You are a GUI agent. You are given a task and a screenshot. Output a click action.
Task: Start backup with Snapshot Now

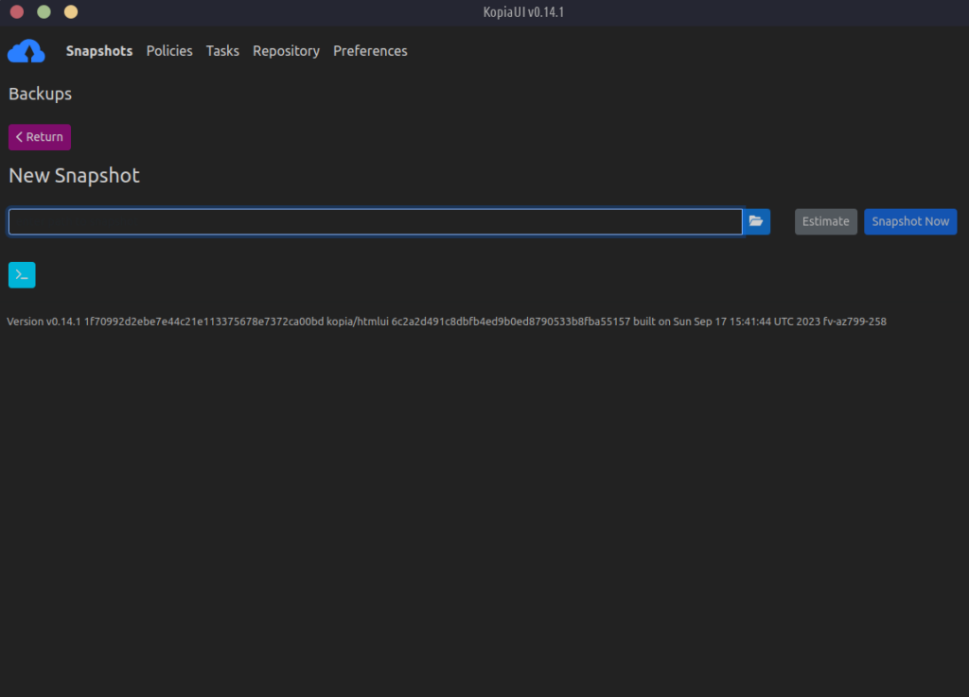(910, 221)
